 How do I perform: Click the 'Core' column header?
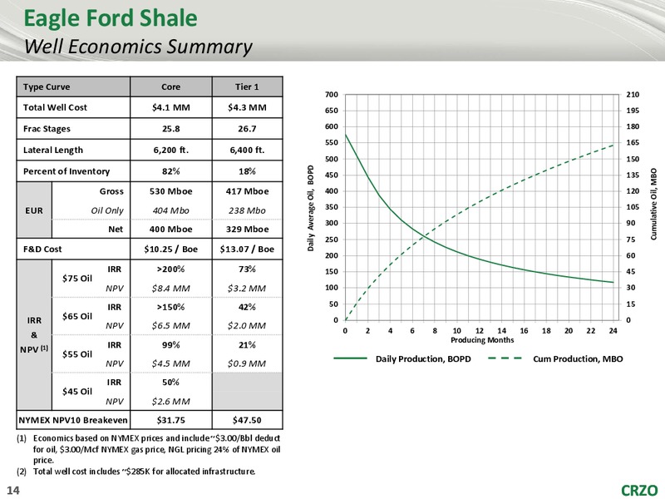pyautogui.click(x=171, y=86)
